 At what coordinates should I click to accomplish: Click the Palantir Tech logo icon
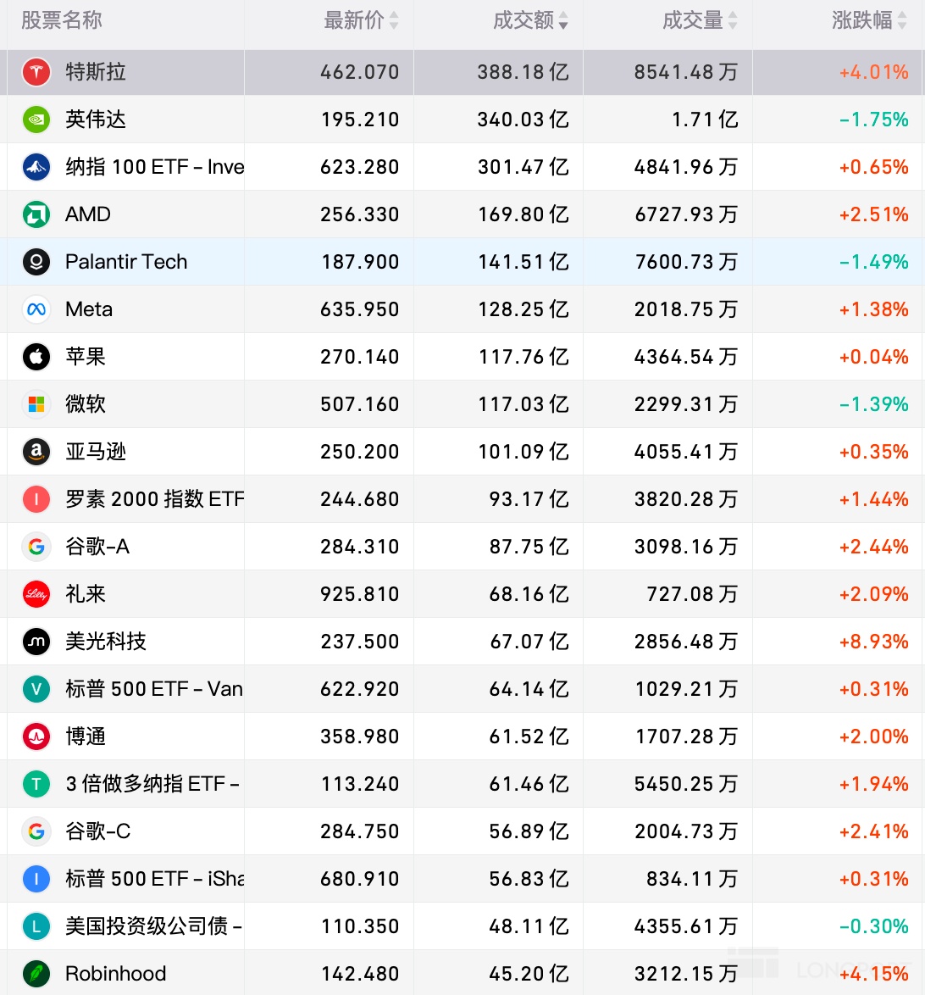(36, 262)
